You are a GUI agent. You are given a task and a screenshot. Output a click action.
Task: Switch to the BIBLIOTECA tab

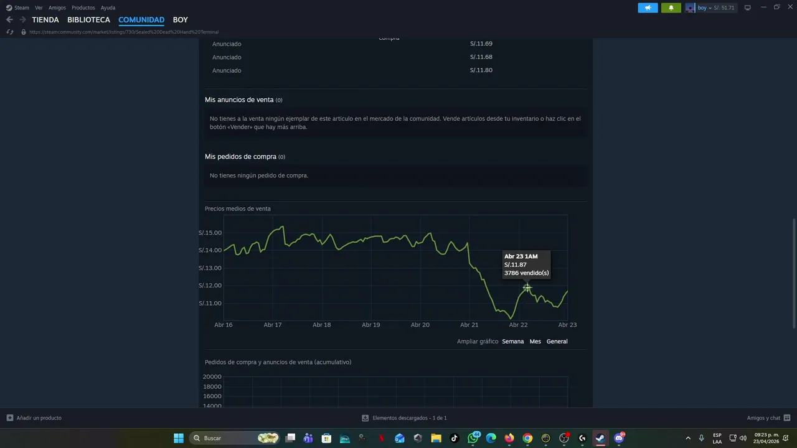pyautogui.click(x=88, y=20)
